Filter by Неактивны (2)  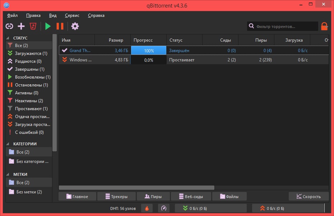(x=29, y=101)
